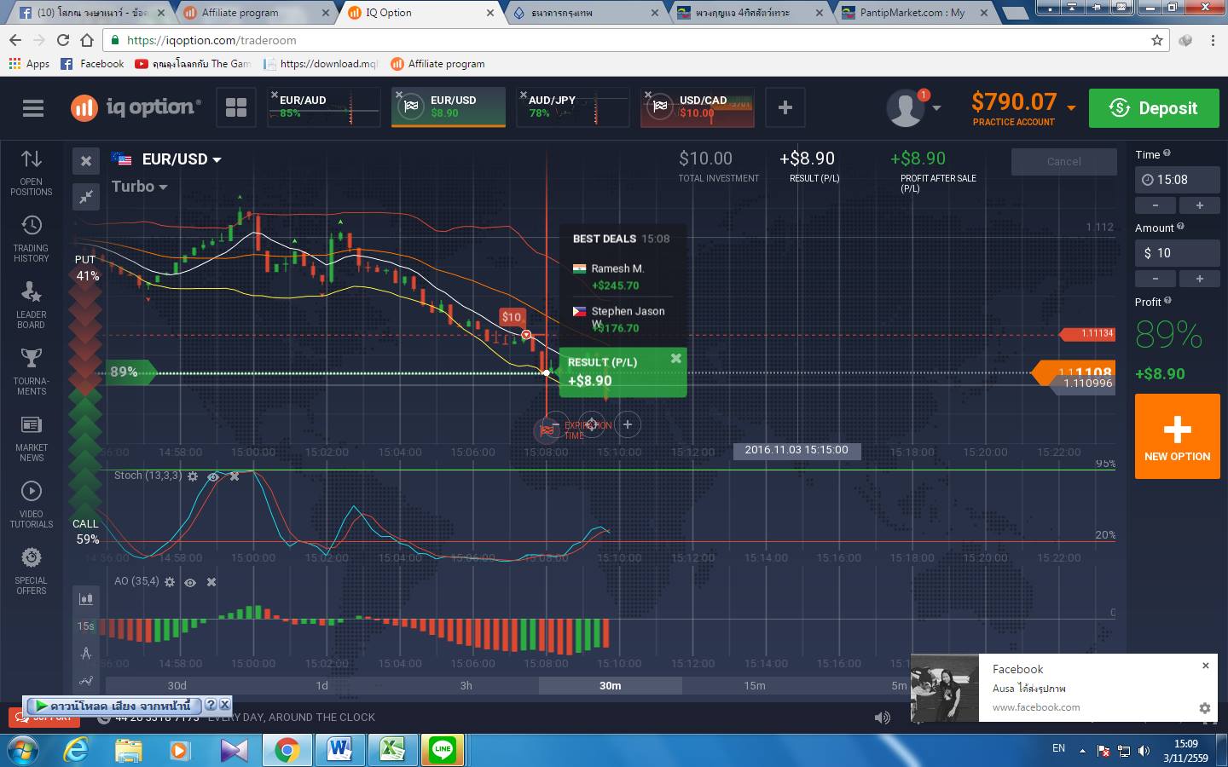This screenshot has width=1228, height=767.
Task: Open Facebook notification settings gear
Action: (x=1205, y=708)
